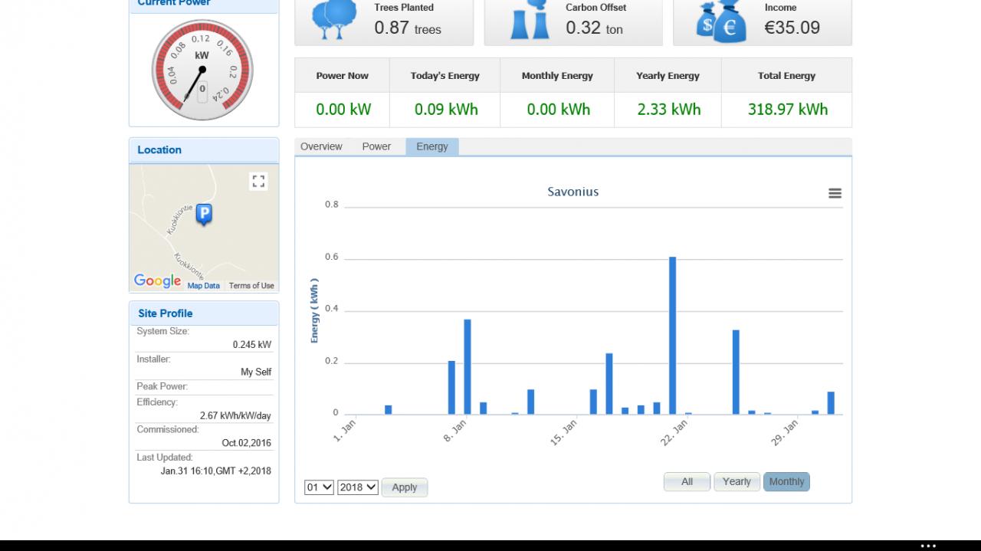Click the Income value €35.09
Viewport: 981px width, 551px height.
pos(792,28)
